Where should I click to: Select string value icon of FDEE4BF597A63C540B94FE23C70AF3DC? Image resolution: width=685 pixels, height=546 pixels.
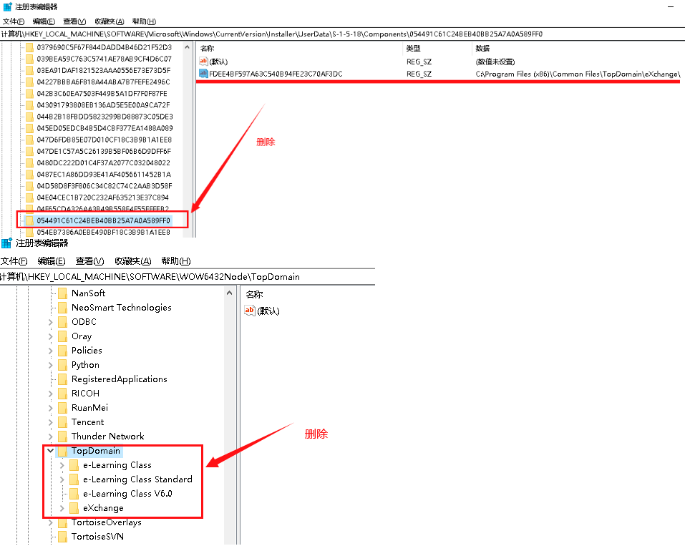tap(203, 74)
